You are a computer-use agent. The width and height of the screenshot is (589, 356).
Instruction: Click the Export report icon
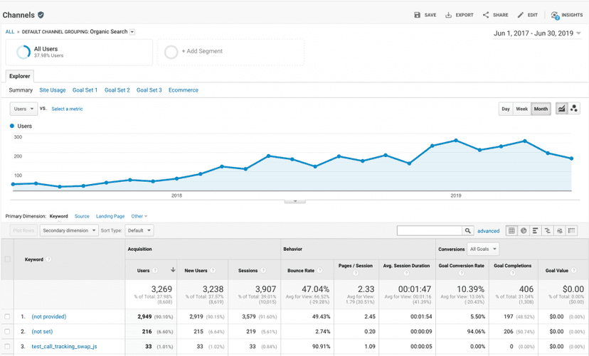tap(449, 15)
